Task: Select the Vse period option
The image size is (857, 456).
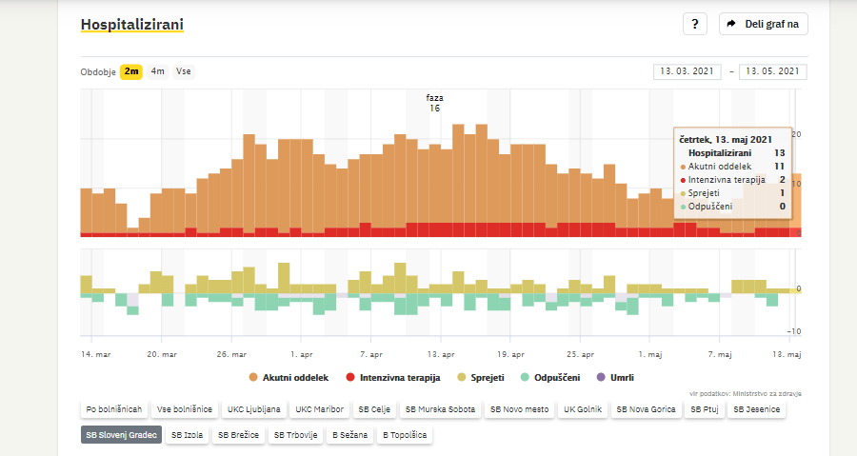Action: tap(184, 71)
